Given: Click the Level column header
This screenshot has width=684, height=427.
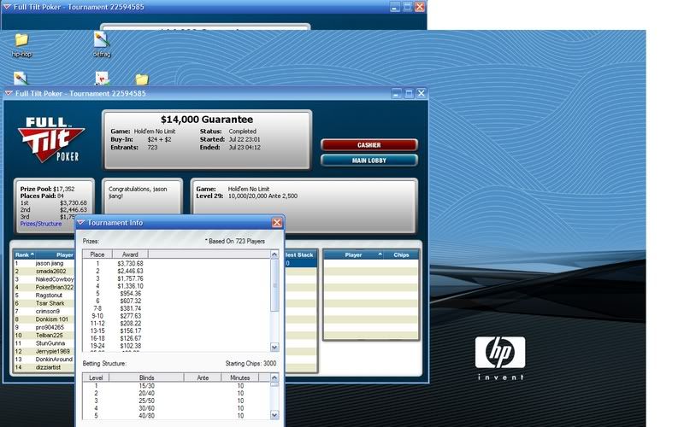Looking at the screenshot, I should pyautogui.click(x=96, y=377).
